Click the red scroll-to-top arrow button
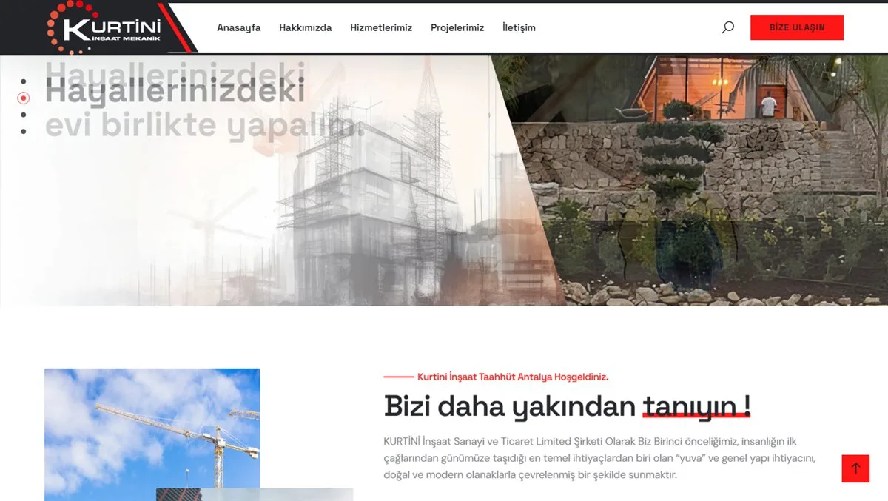Viewport: 888px width, 501px height. (855, 468)
